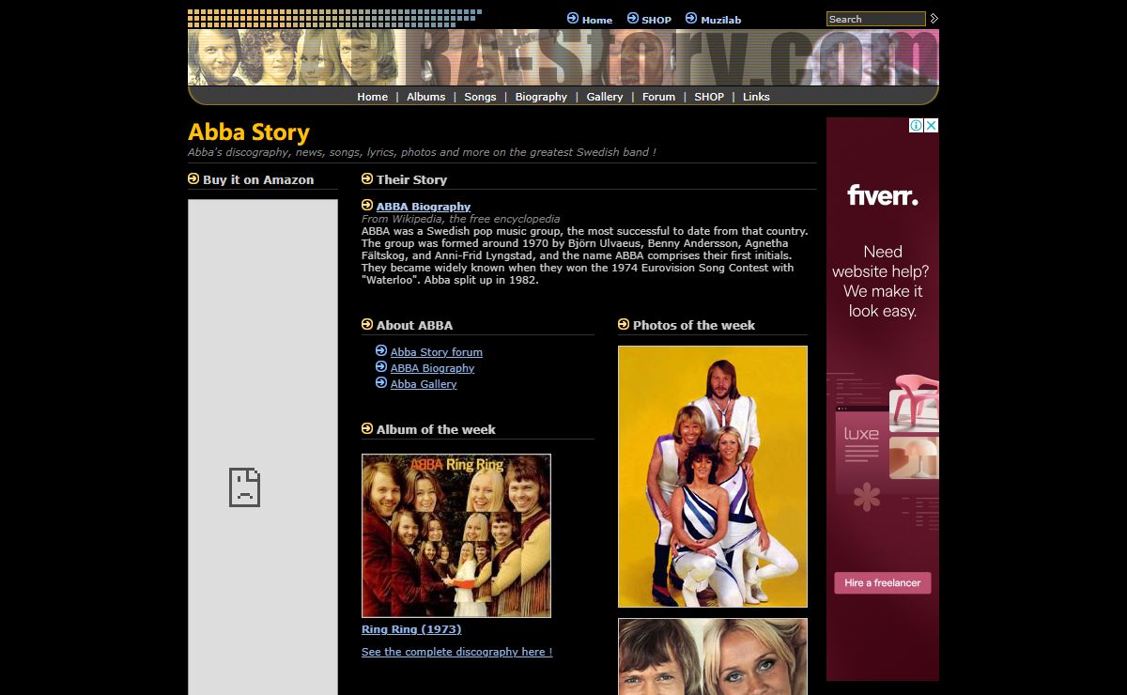This screenshot has width=1127, height=695.
Task: Click the Abba's discography tagline text
Action: (x=422, y=152)
